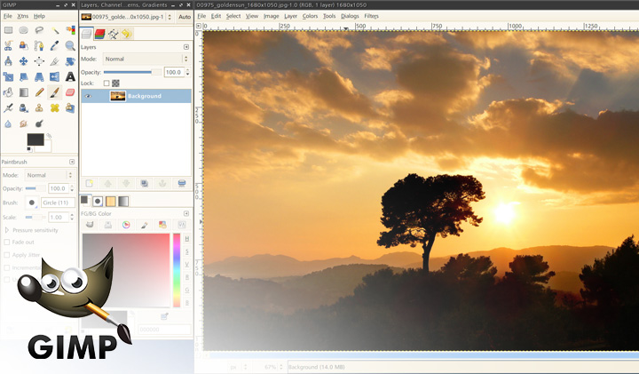Select the Shear tool
The width and height of the screenshot is (639, 374).
point(24,76)
